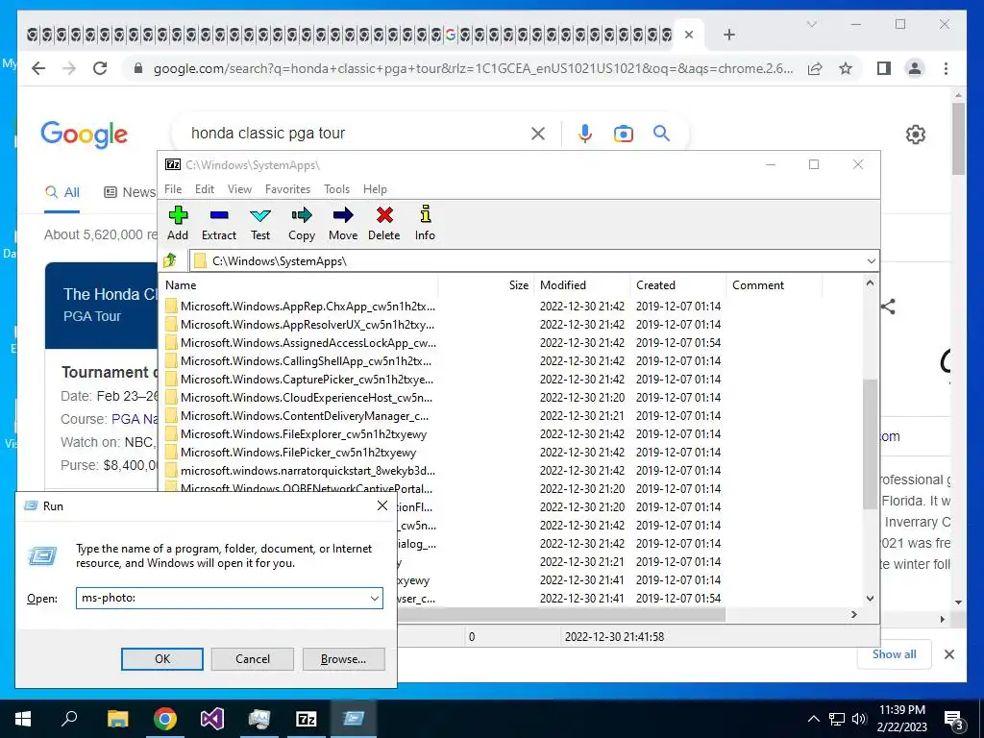The image size is (984, 738).
Task: Sort by the Name column header
Action: [299, 284]
